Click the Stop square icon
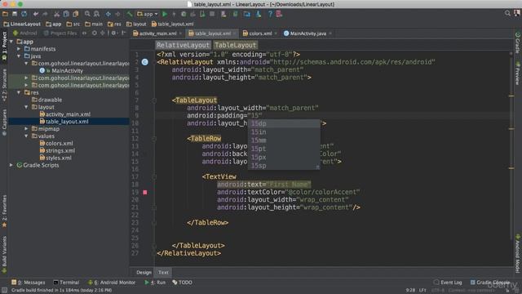 pyautogui.click(x=212, y=14)
